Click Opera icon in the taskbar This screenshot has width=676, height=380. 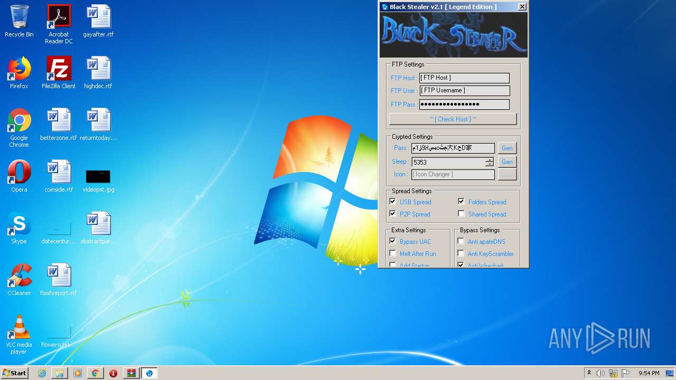point(113,373)
